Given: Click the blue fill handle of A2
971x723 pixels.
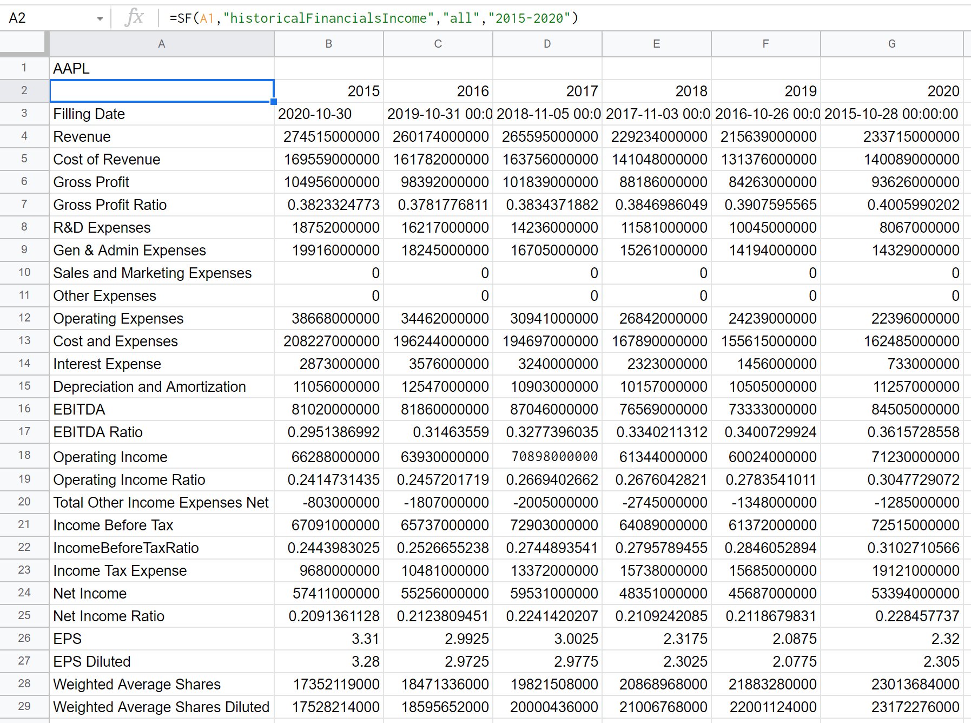Looking at the screenshot, I should coord(274,102).
